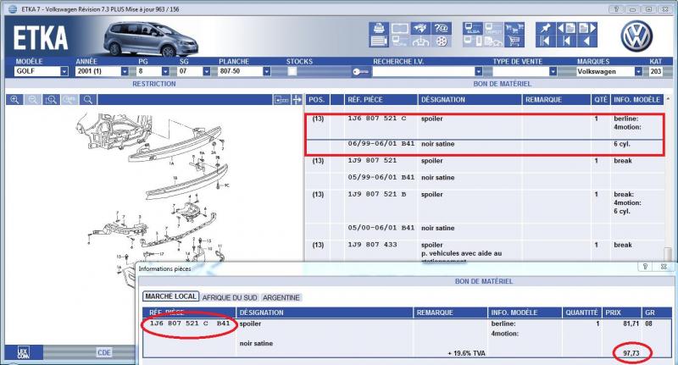The image size is (678, 365).
Task: Click the CDE button
Action: (104, 352)
